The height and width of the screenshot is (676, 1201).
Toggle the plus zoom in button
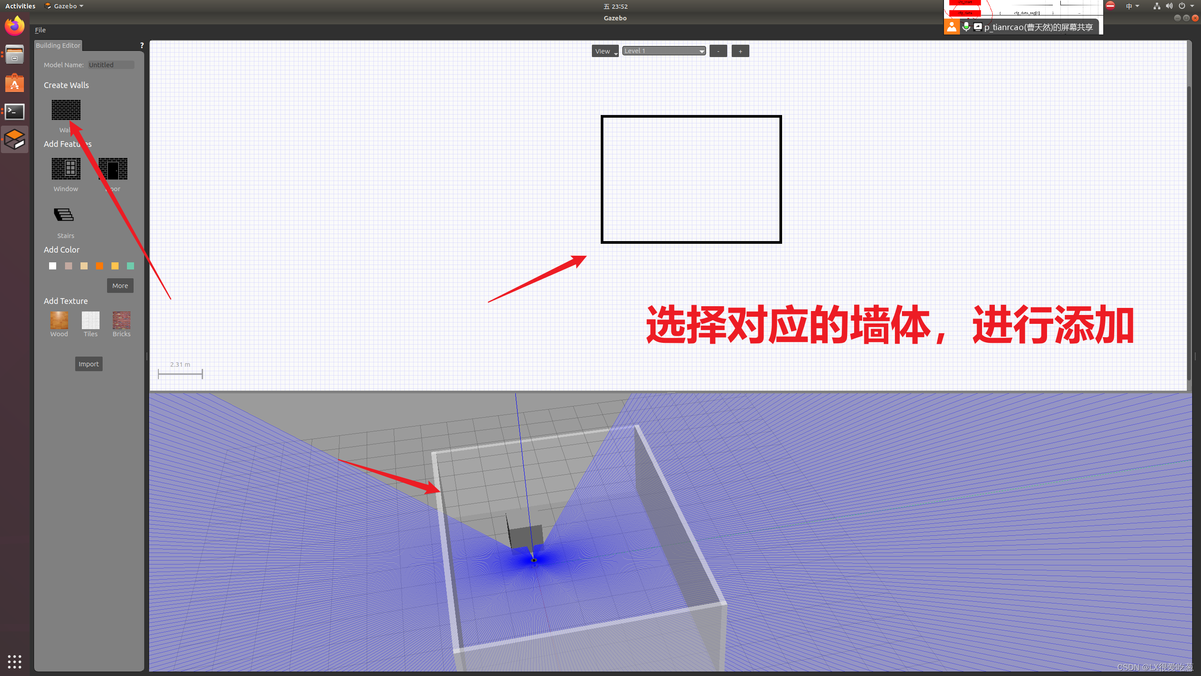coord(740,51)
